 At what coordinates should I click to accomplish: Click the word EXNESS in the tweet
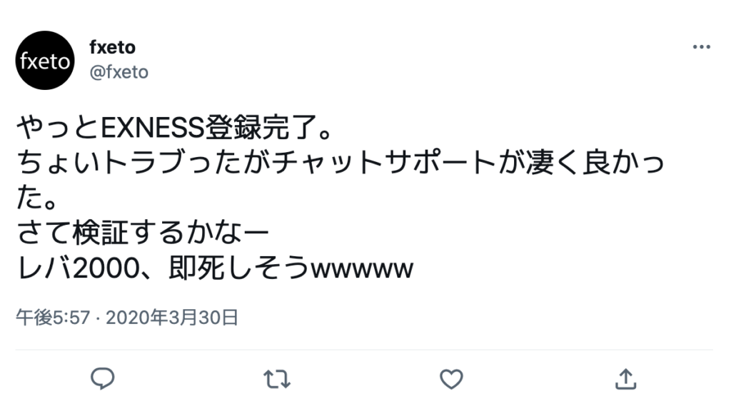click(153, 127)
